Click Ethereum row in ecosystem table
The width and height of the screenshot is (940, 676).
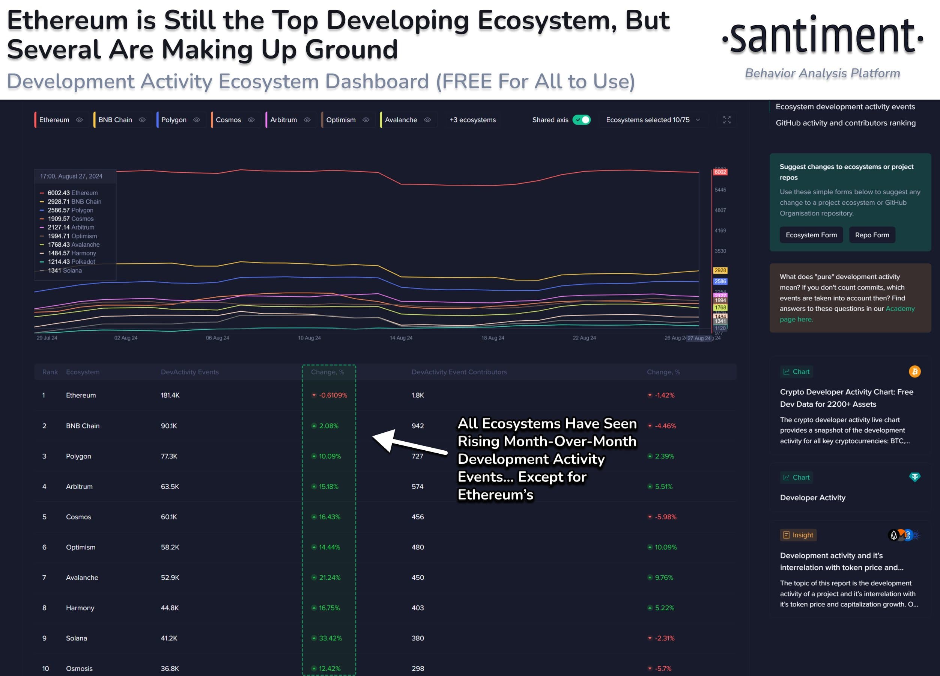point(385,395)
